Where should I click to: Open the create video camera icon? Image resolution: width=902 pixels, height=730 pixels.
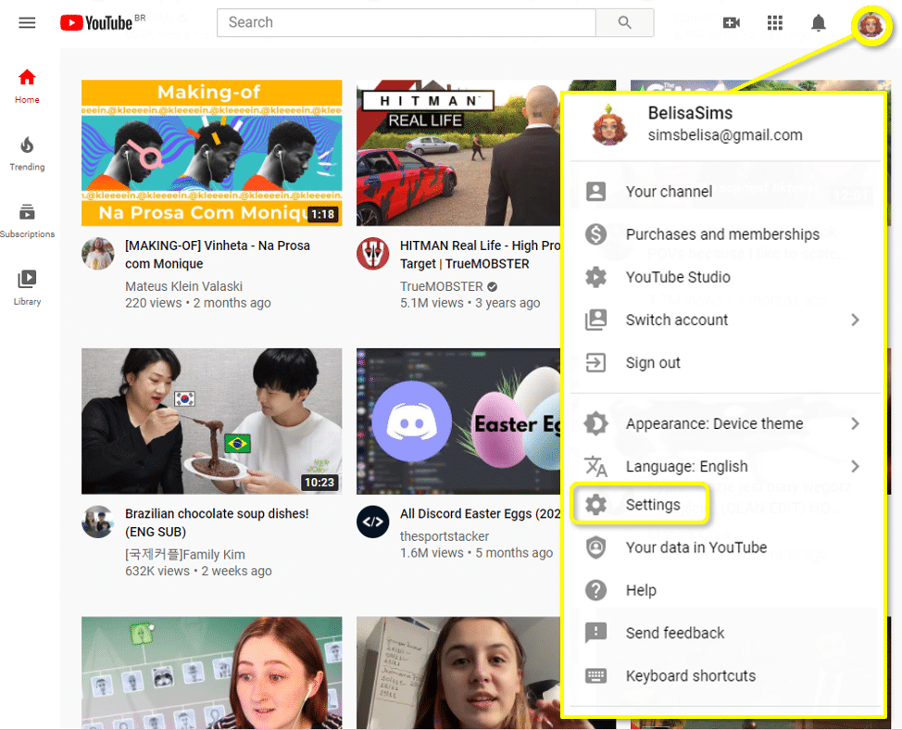tap(732, 22)
